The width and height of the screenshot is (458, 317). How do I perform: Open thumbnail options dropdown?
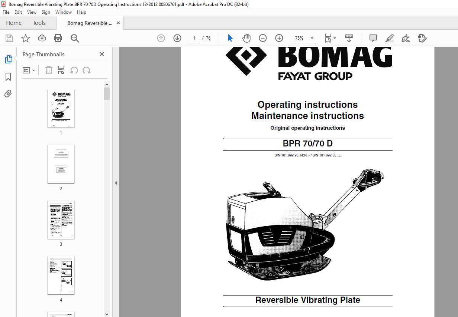(29, 70)
